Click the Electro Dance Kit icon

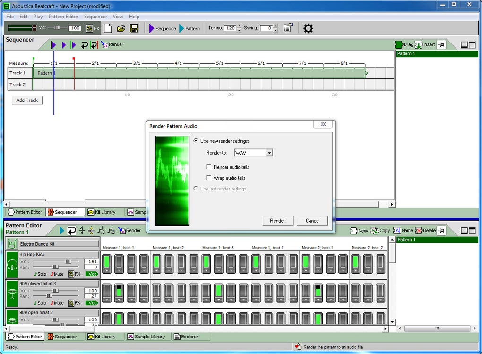point(12,244)
